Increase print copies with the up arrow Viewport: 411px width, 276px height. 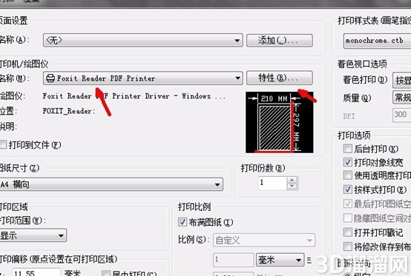(x=292, y=180)
